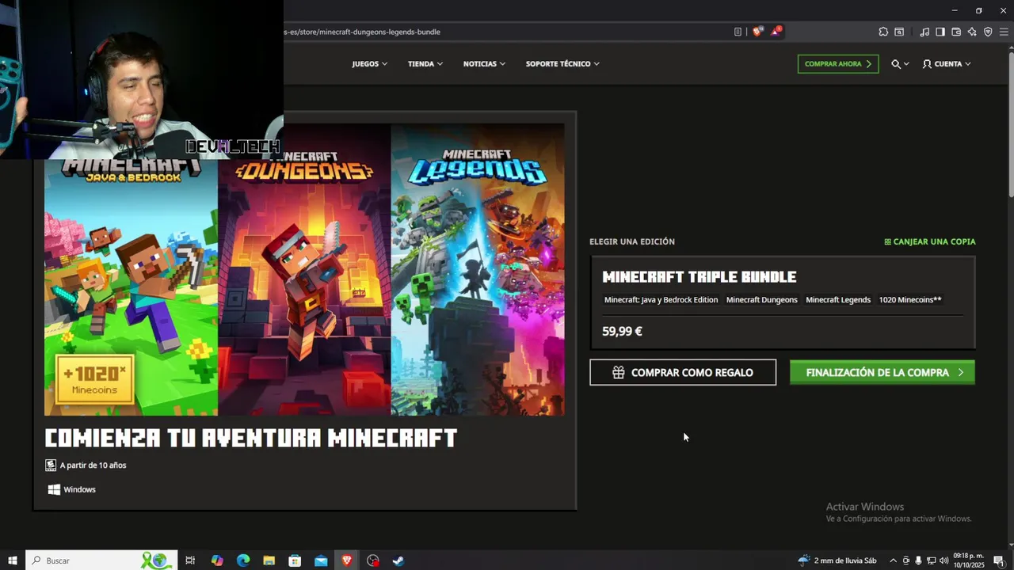This screenshot has height=570, width=1014.
Task: Expand the Tienda menu
Action: 425,64
